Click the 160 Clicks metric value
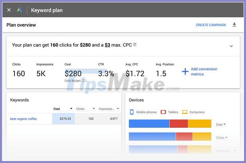Viewport: 246px width, 163px height. coord(18,74)
